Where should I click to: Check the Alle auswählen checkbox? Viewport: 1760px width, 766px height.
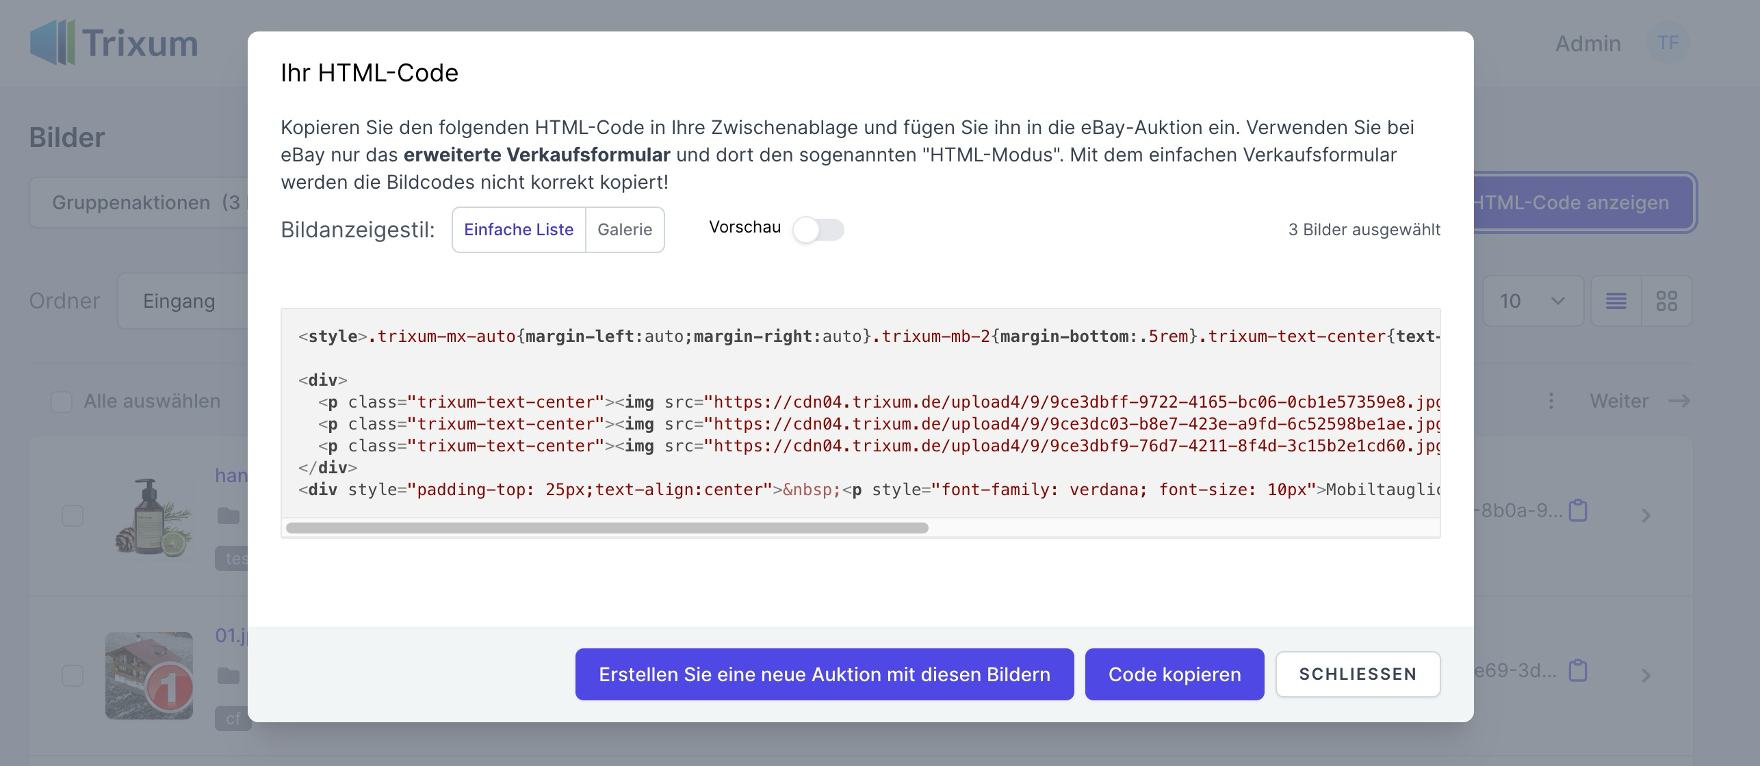(x=62, y=401)
